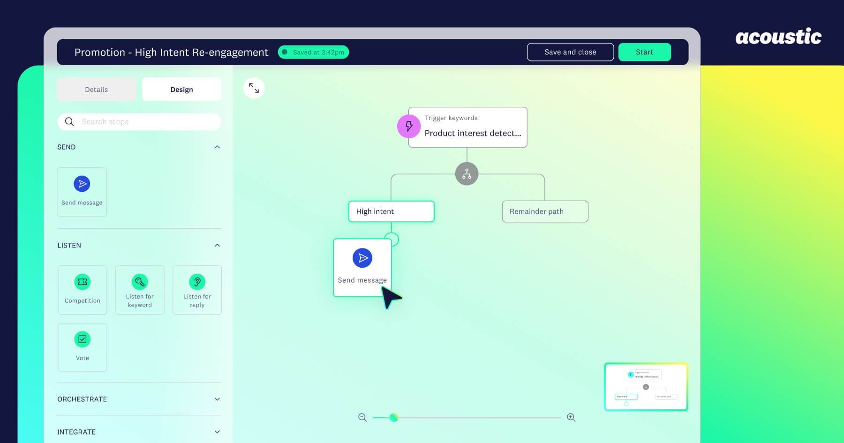844x443 pixels.
Task: Zoom in with the plus magnifier
Action: pyautogui.click(x=571, y=417)
